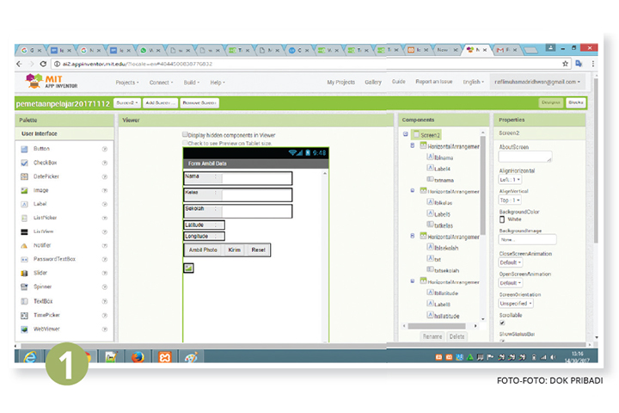This screenshot has height=413, width=619.
Task: Open the AlignHorizontal dropdown
Action: (510, 179)
